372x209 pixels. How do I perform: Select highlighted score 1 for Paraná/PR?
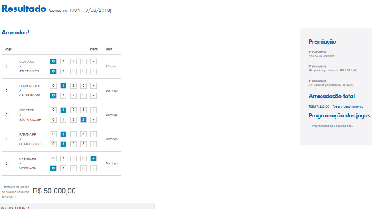click(63, 134)
